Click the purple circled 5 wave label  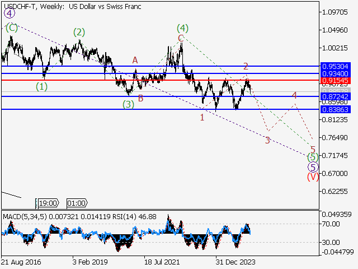click(x=313, y=167)
